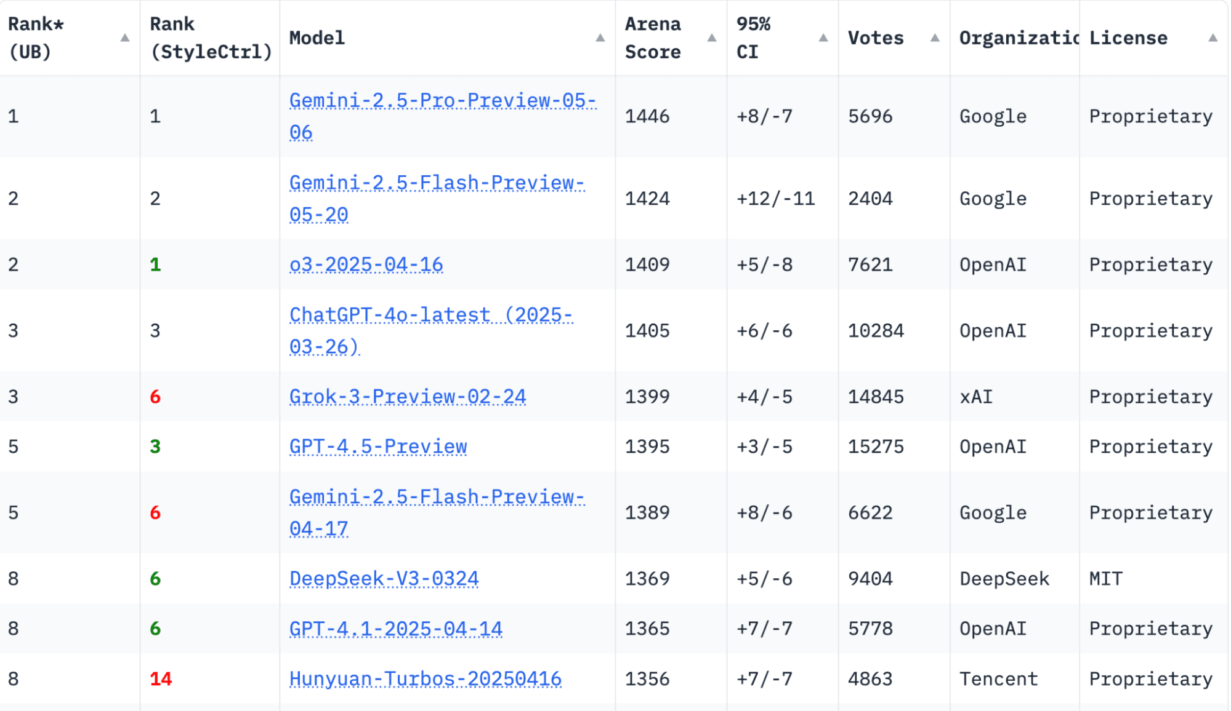Click the sort arrow on Model column

tap(600, 38)
